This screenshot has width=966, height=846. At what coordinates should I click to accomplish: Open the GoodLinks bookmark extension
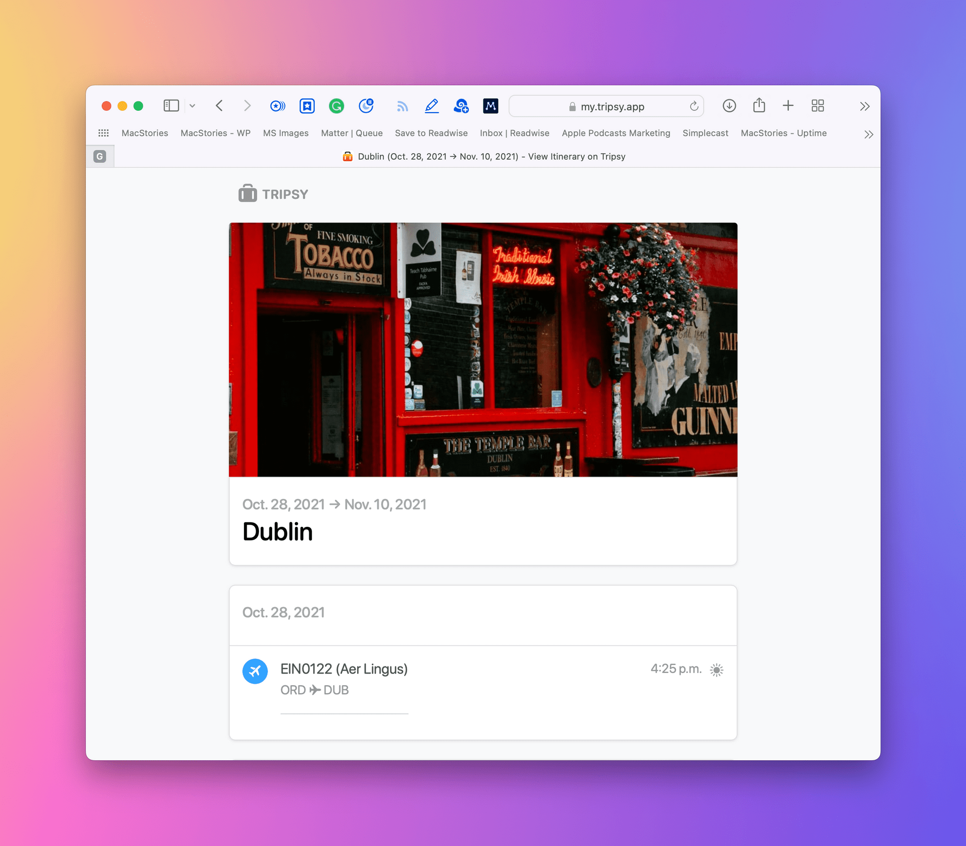[307, 106]
